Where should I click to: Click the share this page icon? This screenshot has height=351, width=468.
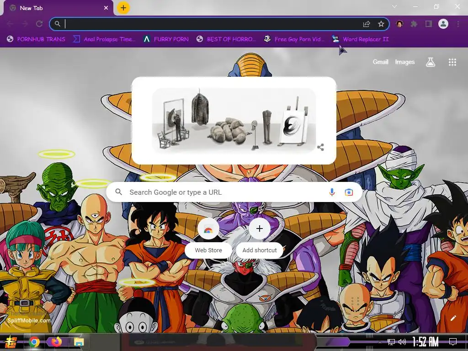pos(367,24)
